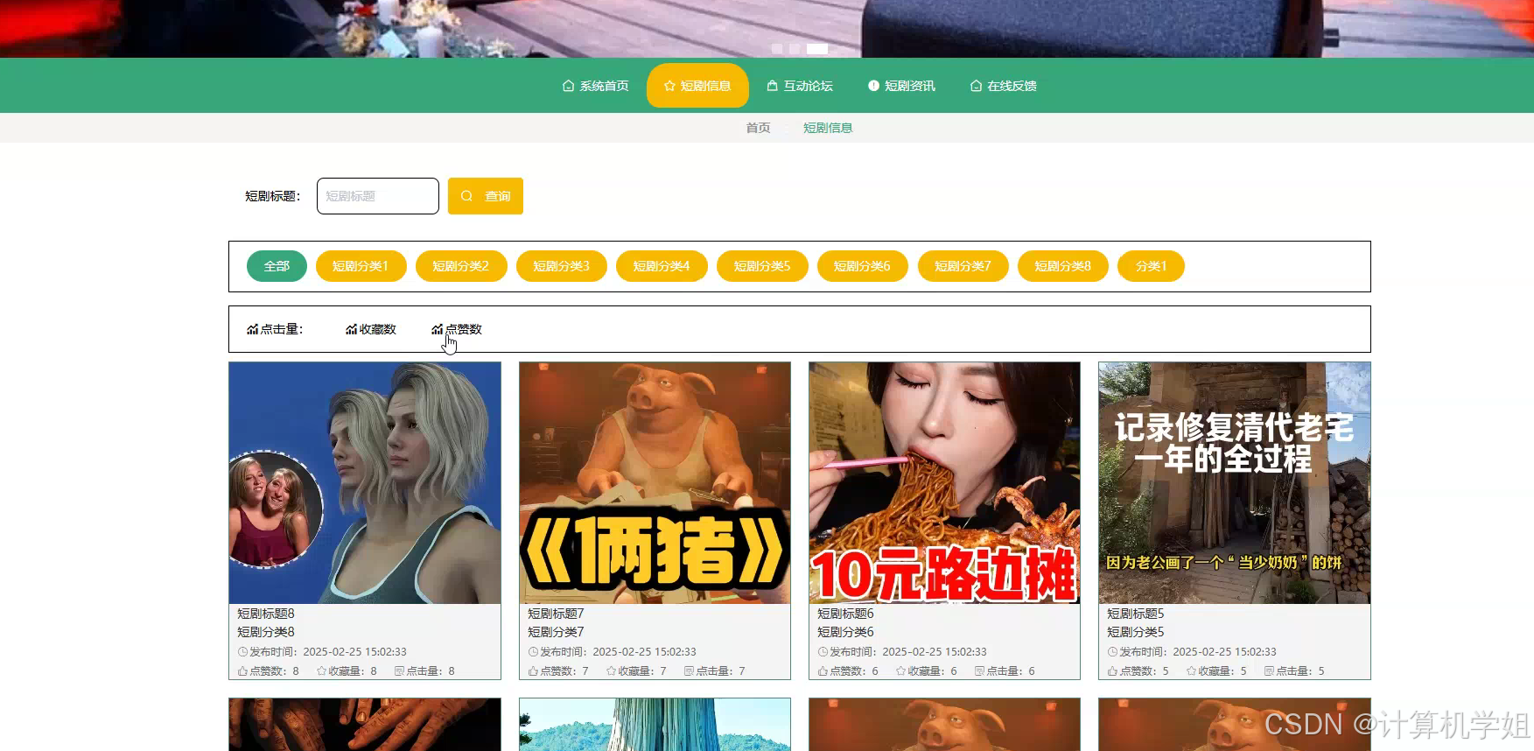Click thumbs-up icon on 短剧标题7 card

point(533,671)
